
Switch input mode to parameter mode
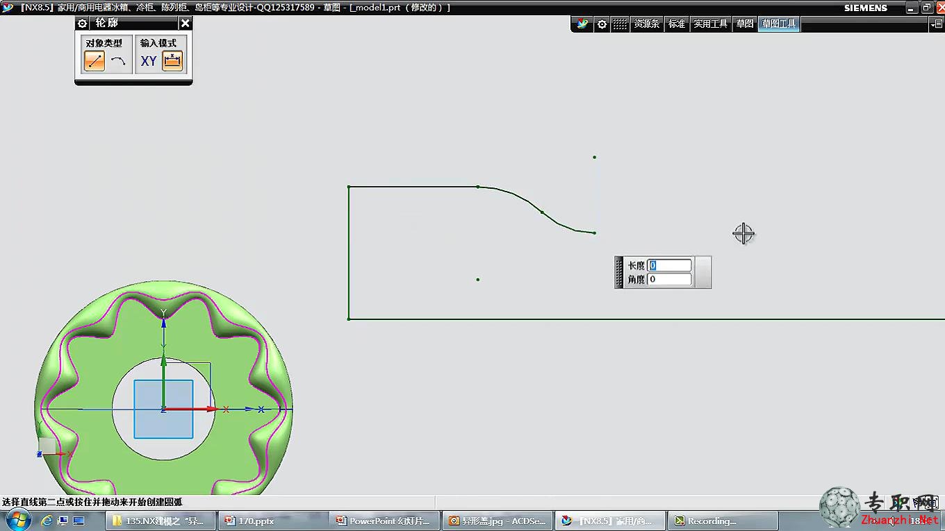(172, 61)
